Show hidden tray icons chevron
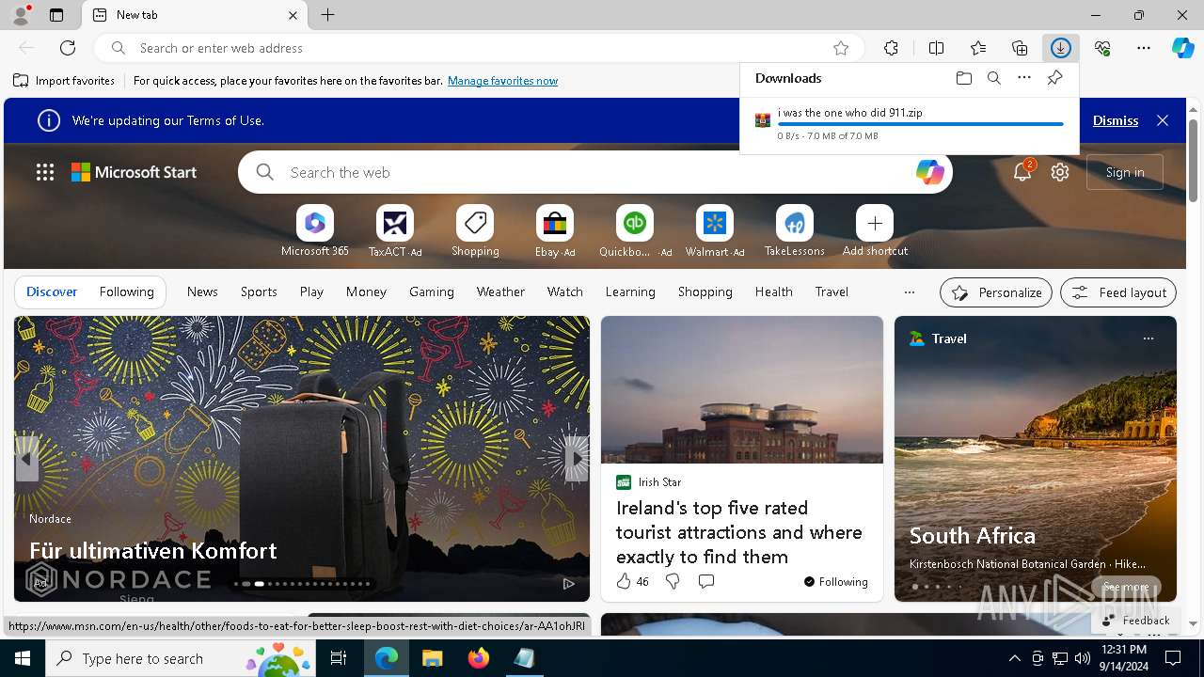This screenshot has height=677, width=1204. [1014, 658]
